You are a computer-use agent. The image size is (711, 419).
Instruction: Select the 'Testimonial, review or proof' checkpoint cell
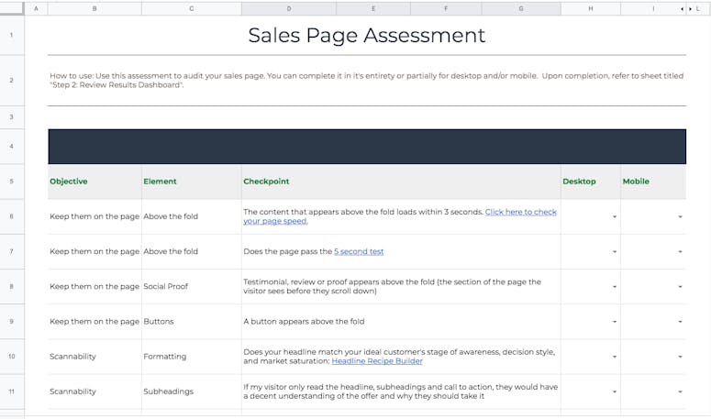401,286
